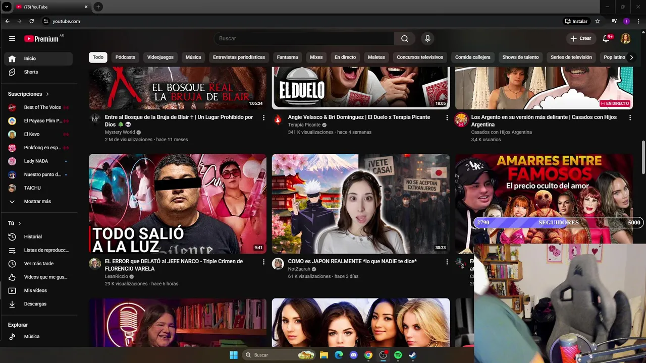Image resolution: width=646 pixels, height=363 pixels.
Task: Show more filter chips arrow
Action: (631, 57)
